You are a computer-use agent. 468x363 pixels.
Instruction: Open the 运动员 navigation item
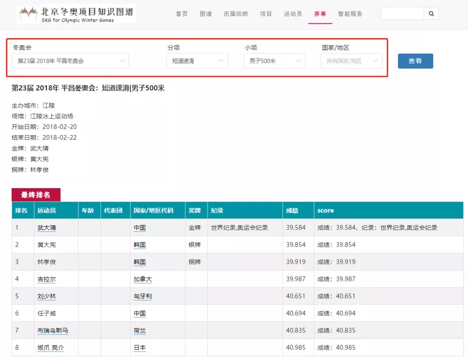[293, 14]
